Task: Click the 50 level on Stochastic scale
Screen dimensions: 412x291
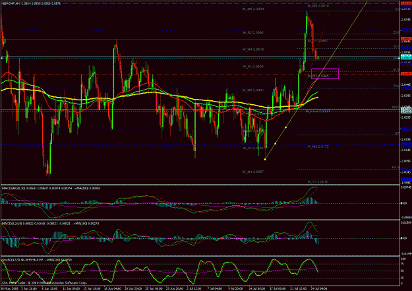Action: pos(402,271)
